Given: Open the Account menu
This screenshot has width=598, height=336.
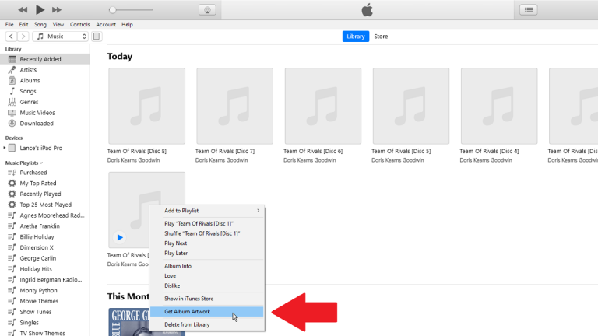Looking at the screenshot, I should tap(106, 24).
